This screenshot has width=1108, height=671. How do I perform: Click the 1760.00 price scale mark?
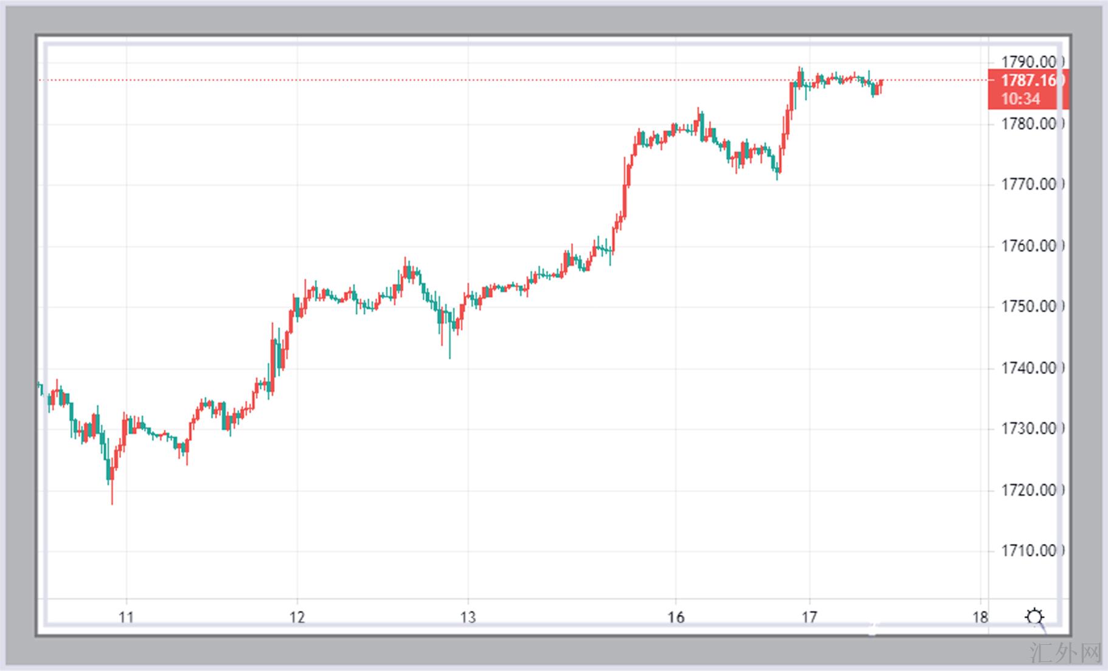tap(1030, 246)
